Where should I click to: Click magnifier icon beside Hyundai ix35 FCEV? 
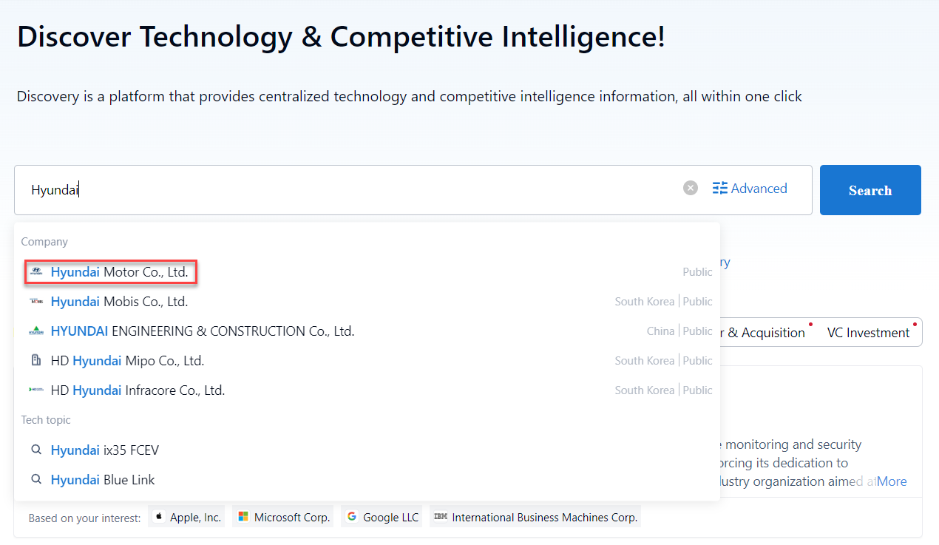36,450
